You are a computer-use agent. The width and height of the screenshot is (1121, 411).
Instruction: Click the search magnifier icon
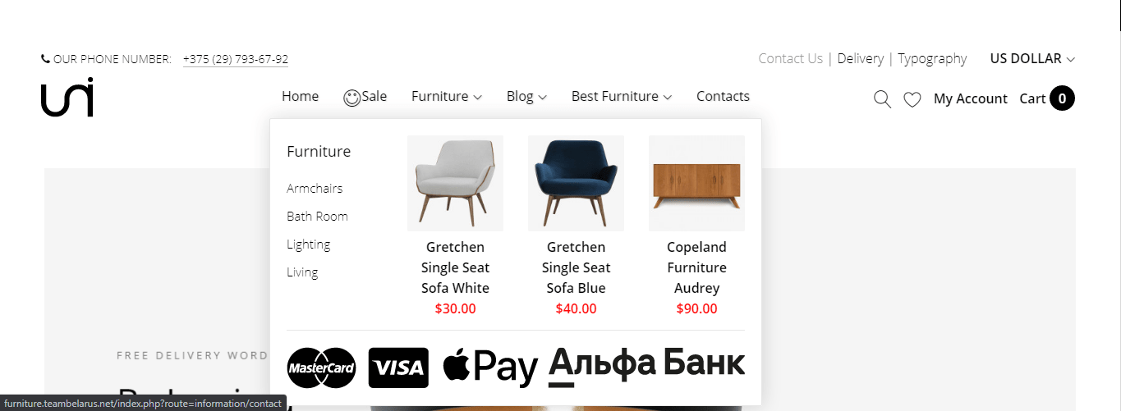(883, 99)
